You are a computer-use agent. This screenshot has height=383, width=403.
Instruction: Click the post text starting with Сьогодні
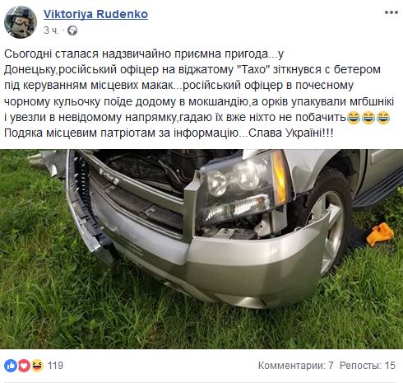tap(199, 93)
